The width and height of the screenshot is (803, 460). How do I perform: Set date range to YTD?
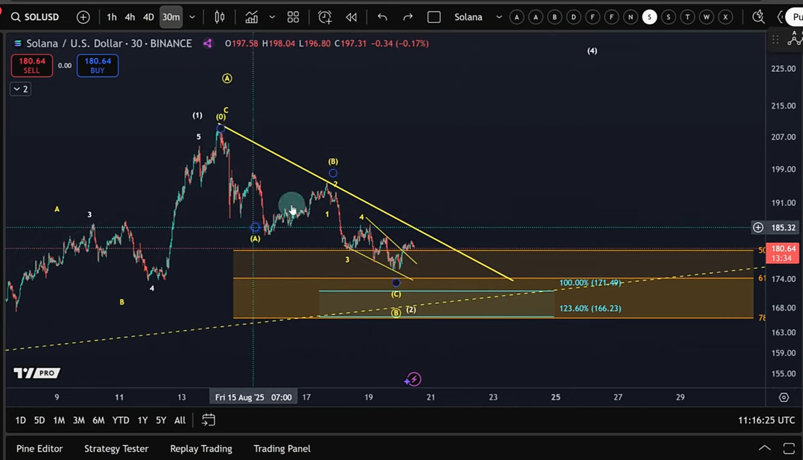point(121,420)
